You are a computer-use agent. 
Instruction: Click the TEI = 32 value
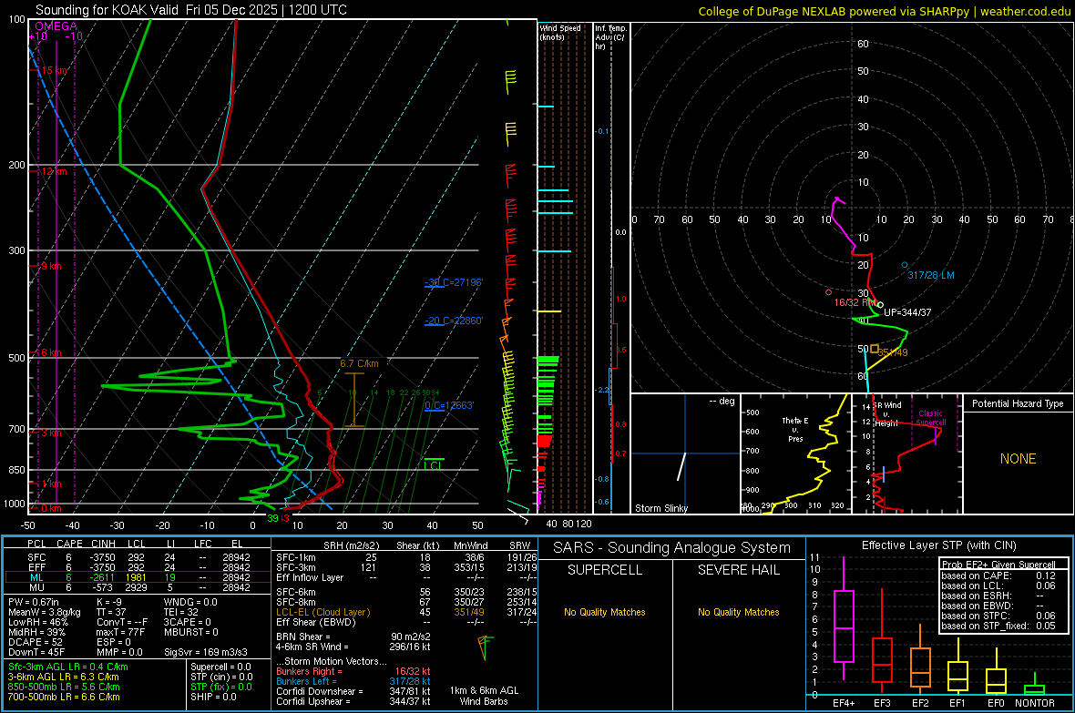[x=181, y=612]
